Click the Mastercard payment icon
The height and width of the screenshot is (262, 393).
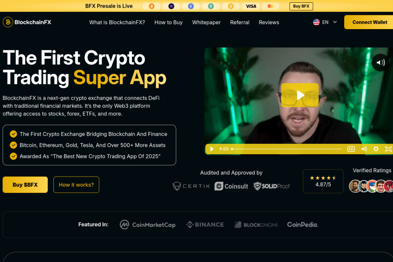(271, 6)
